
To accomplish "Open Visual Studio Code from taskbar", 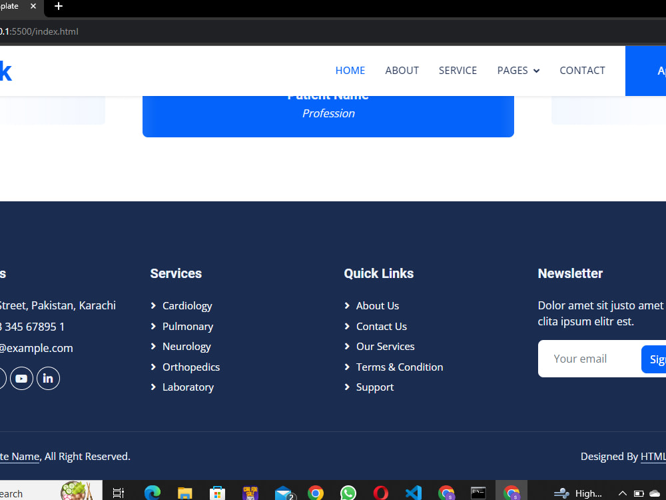I will coord(414,493).
